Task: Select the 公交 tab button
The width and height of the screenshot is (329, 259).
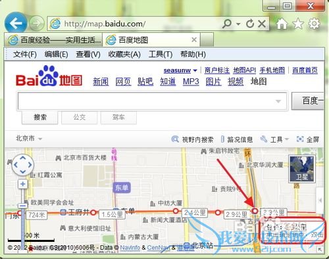Action: point(80,117)
